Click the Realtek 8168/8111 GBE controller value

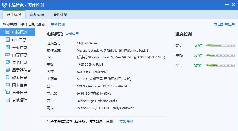coord(105,108)
